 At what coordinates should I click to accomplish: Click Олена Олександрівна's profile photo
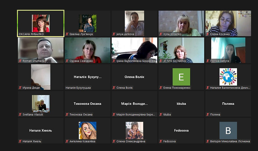[x=134, y=130]
